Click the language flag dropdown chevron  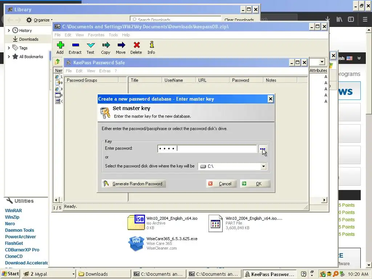(x=359, y=58)
